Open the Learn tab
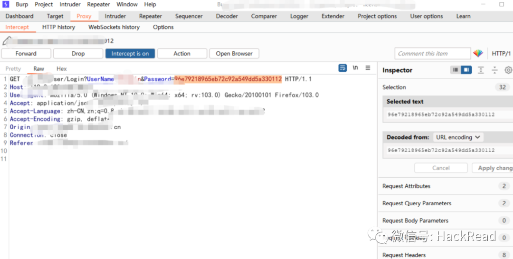The height and width of the screenshot is (259, 513). pyautogui.click(x=463, y=16)
